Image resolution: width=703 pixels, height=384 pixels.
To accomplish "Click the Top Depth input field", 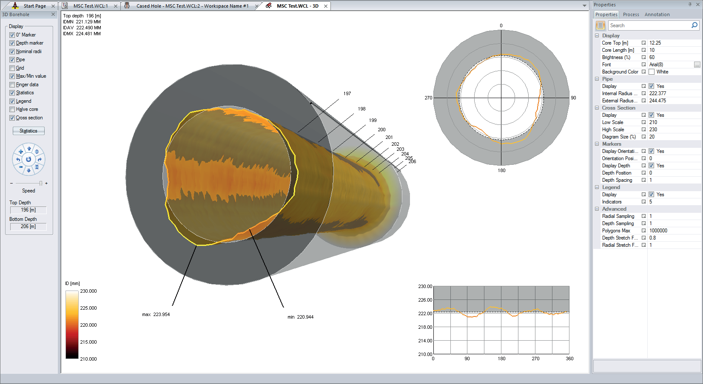I will pyautogui.click(x=28, y=209).
